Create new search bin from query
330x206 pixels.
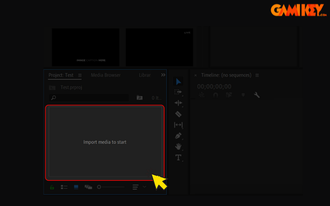click(139, 98)
